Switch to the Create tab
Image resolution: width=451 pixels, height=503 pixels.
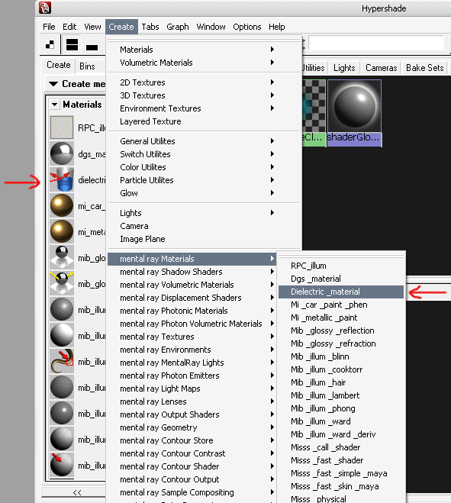(59, 65)
